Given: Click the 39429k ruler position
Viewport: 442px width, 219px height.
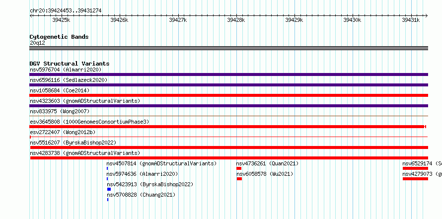Looking at the screenshot, I should 294,20.
